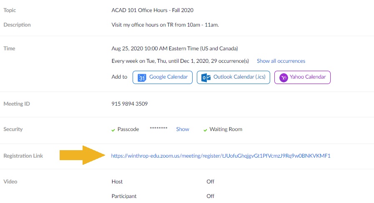
Task: Click the masked passcode asterisks
Action: tap(158, 129)
